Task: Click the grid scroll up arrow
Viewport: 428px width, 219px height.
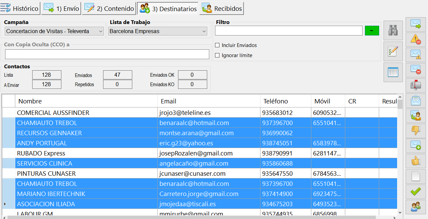Action: pos(400,97)
